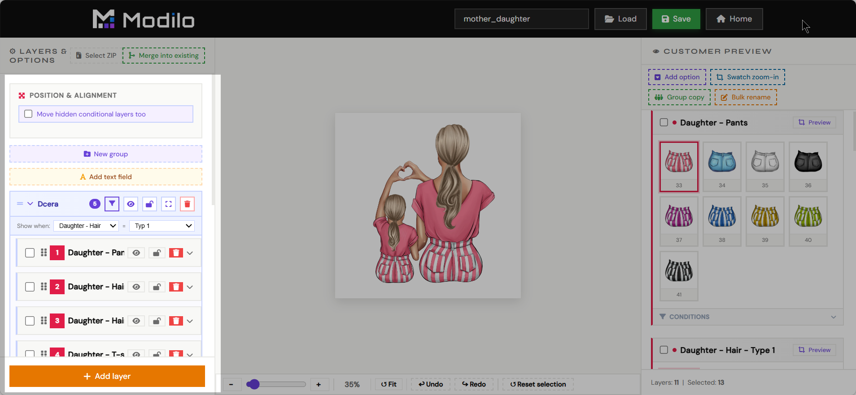Preview the Daughter – Pants option
Image resolution: width=856 pixels, height=395 pixels.
814,122
